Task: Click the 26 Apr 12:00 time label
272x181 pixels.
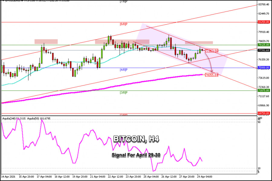Action: [x=169, y=177]
